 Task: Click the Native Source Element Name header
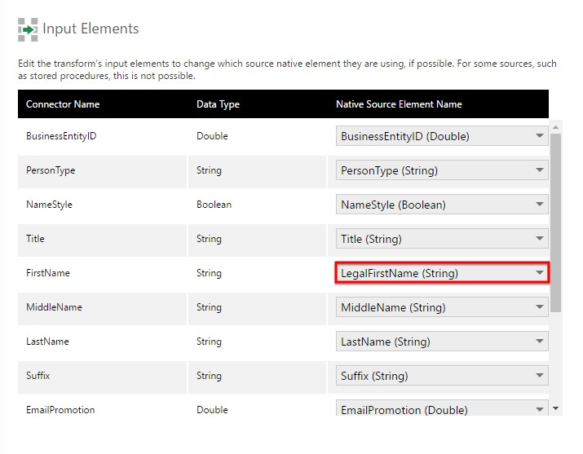click(399, 104)
